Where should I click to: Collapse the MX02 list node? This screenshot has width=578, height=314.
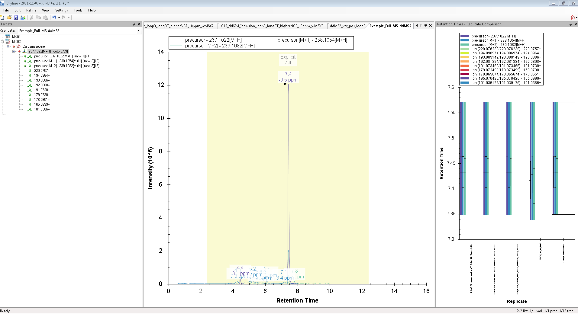[x=3, y=42]
